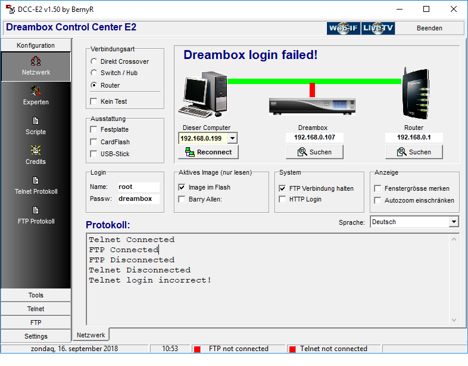This screenshot has height=366, width=468.
Task: Open the FTP section
Action: (x=36, y=322)
